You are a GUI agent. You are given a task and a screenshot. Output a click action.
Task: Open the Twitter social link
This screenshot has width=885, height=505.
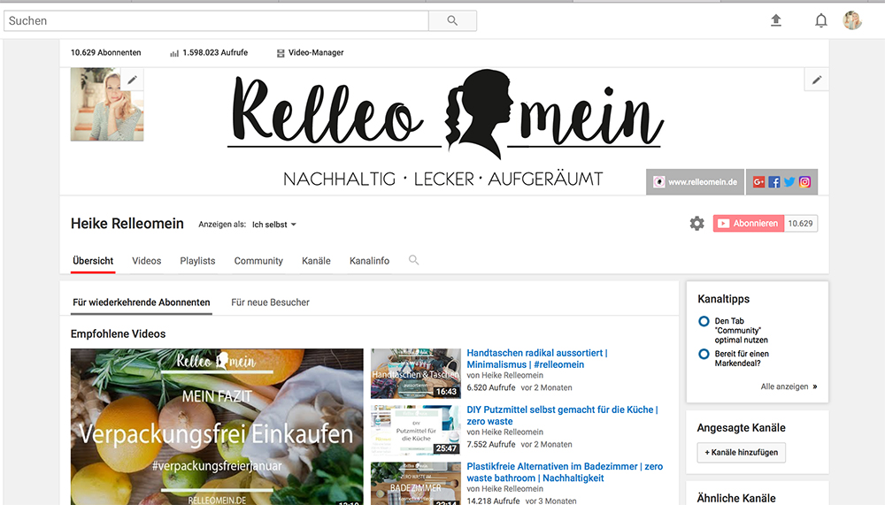click(x=789, y=181)
